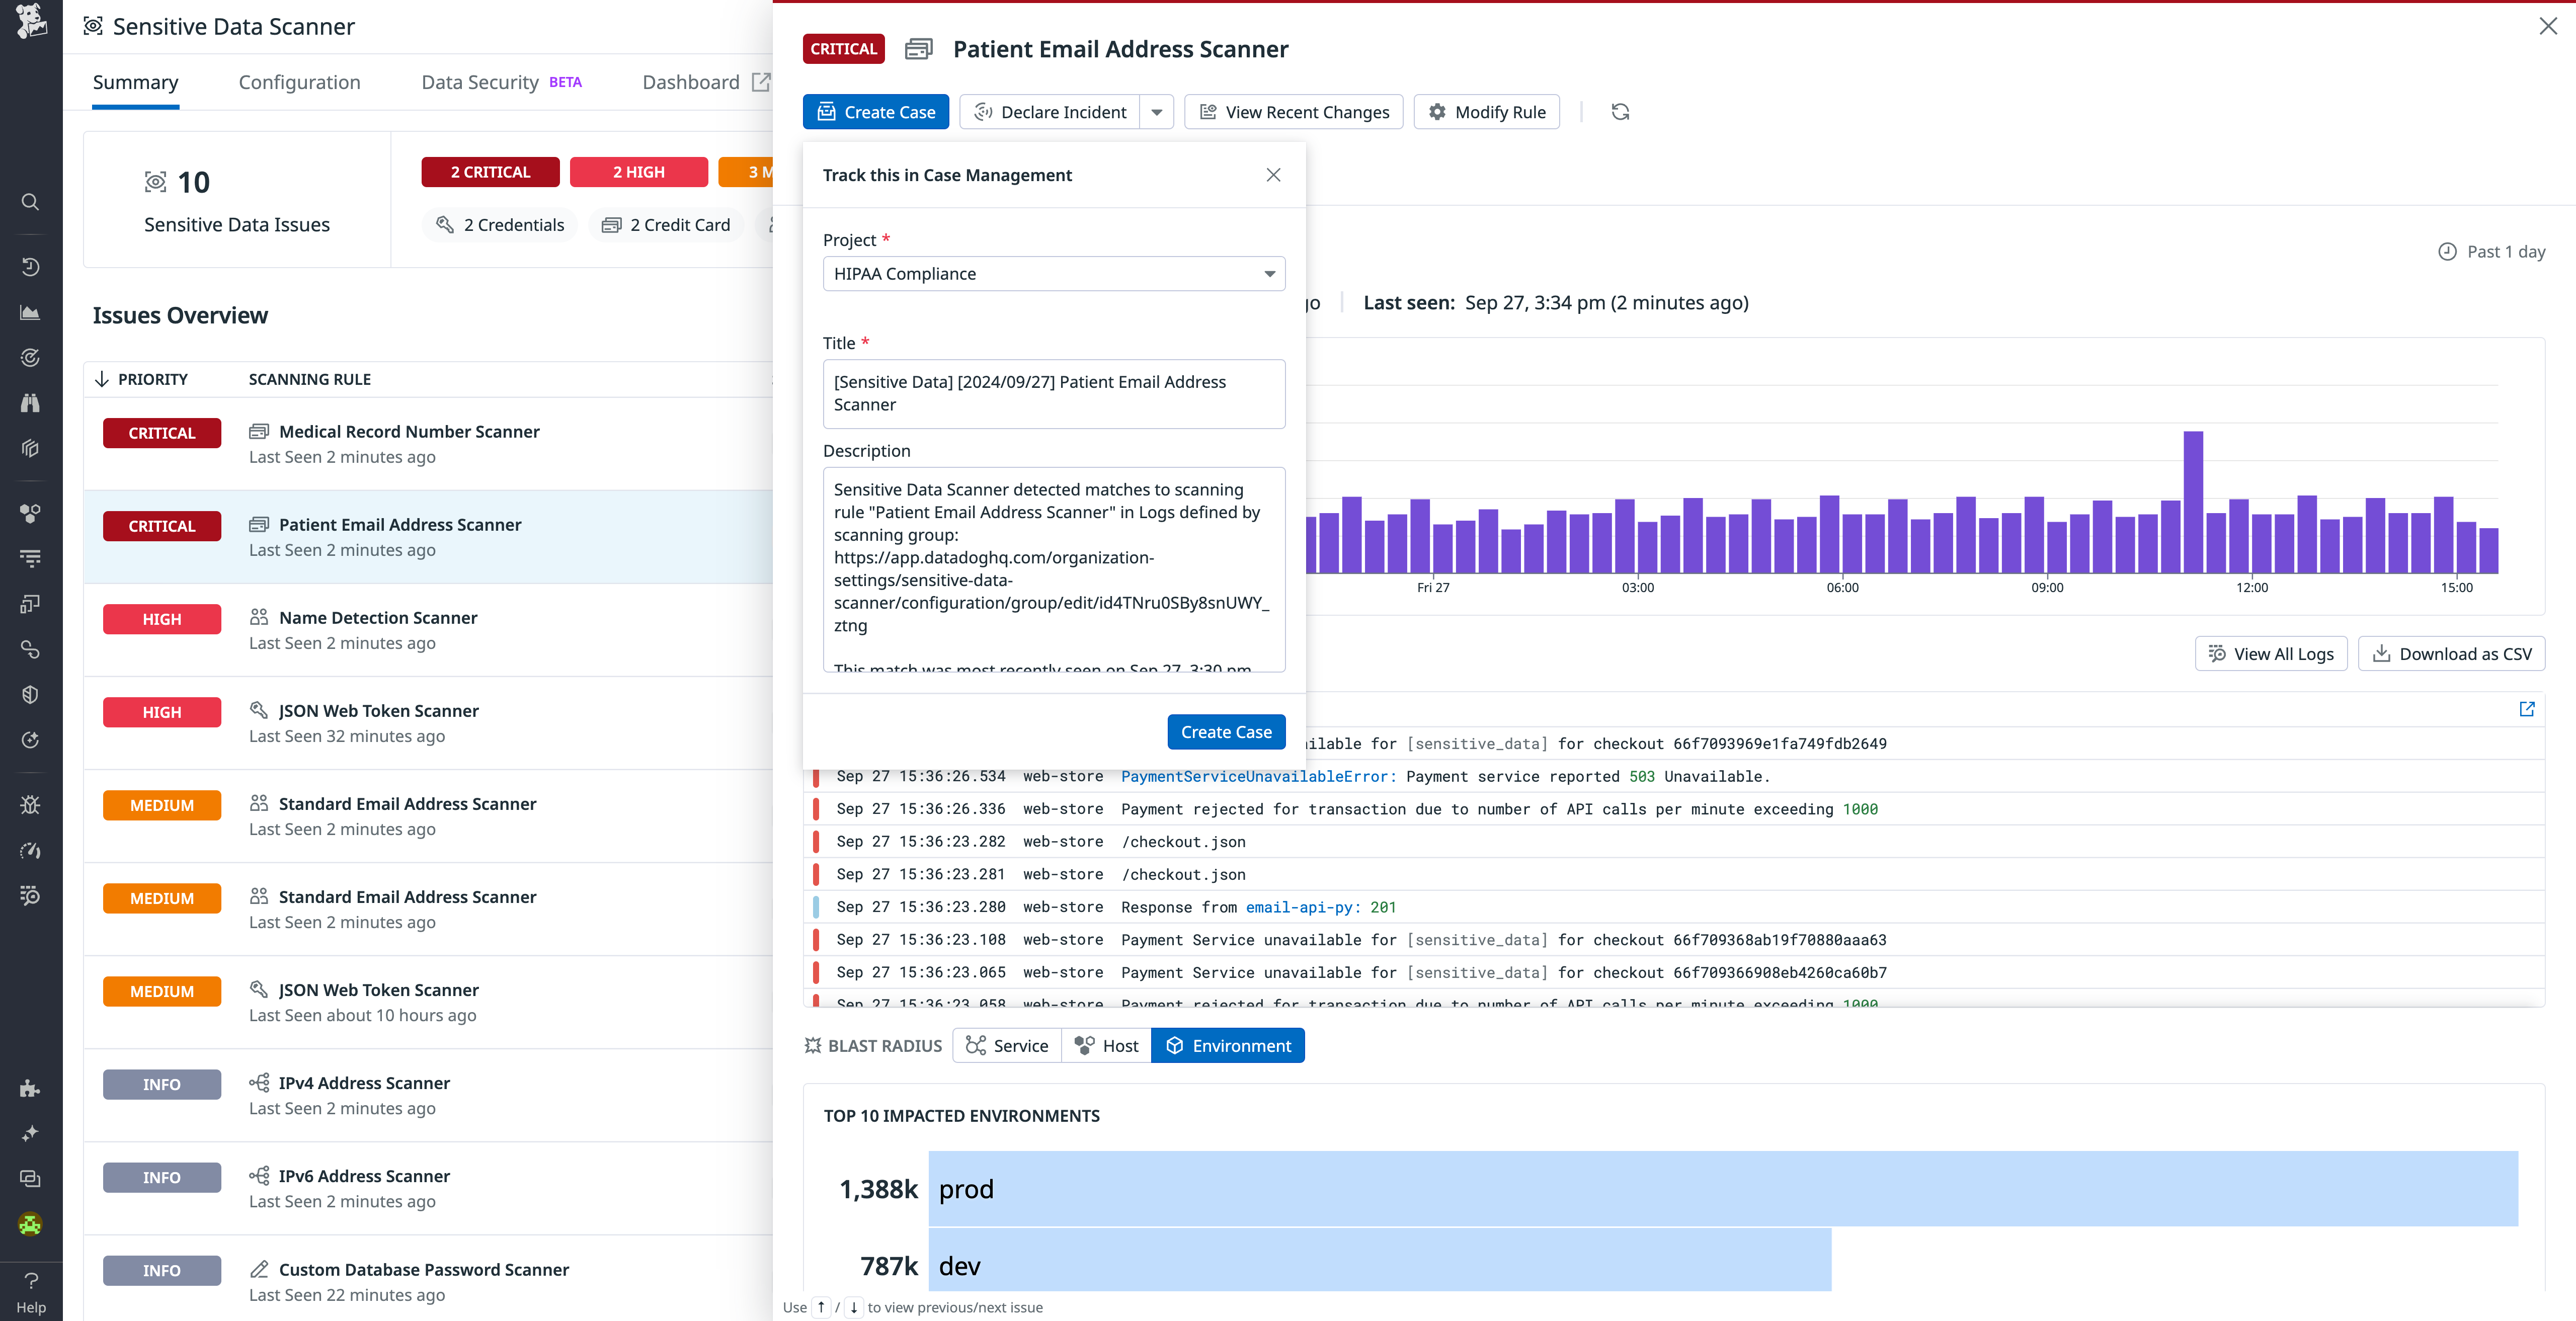The width and height of the screenshot is (2576, 1321).
Task: Switch to the Configuration tab
Action: click(x=299, y=82)
